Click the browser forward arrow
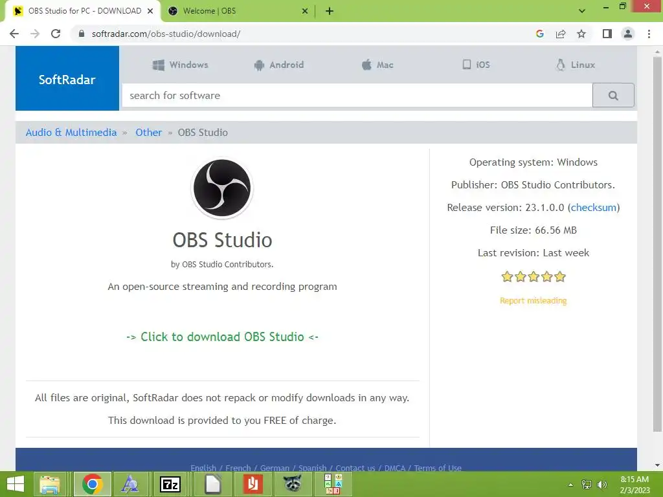The height and width of the screenshot is (497, 663). [x=35, y=34]
